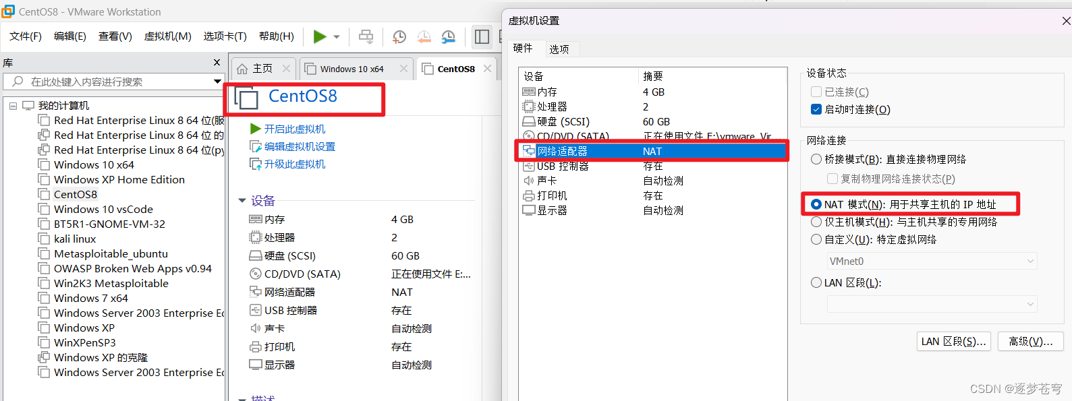Viewport: 1072px width, 401px height.
Task: Select Windows 7 x64 in library tree
Action: (x=91, y=298)
